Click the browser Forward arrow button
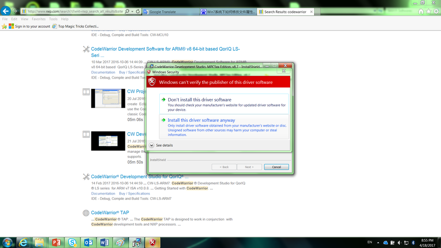 point(15,11)
